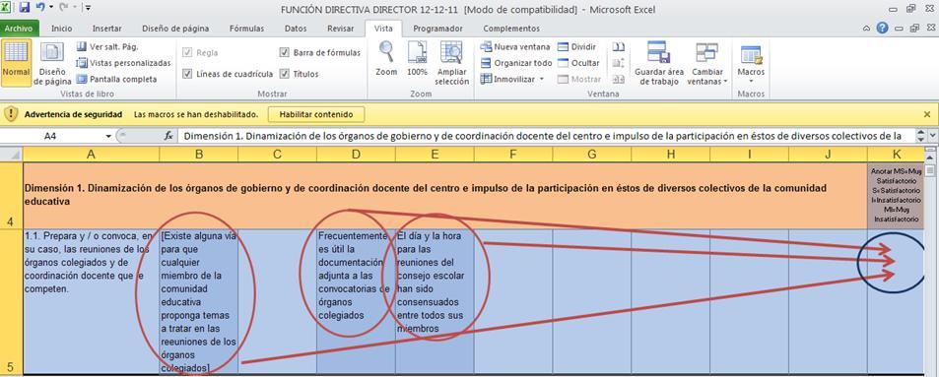Click the Select All corner button

(x=11, y=155)
